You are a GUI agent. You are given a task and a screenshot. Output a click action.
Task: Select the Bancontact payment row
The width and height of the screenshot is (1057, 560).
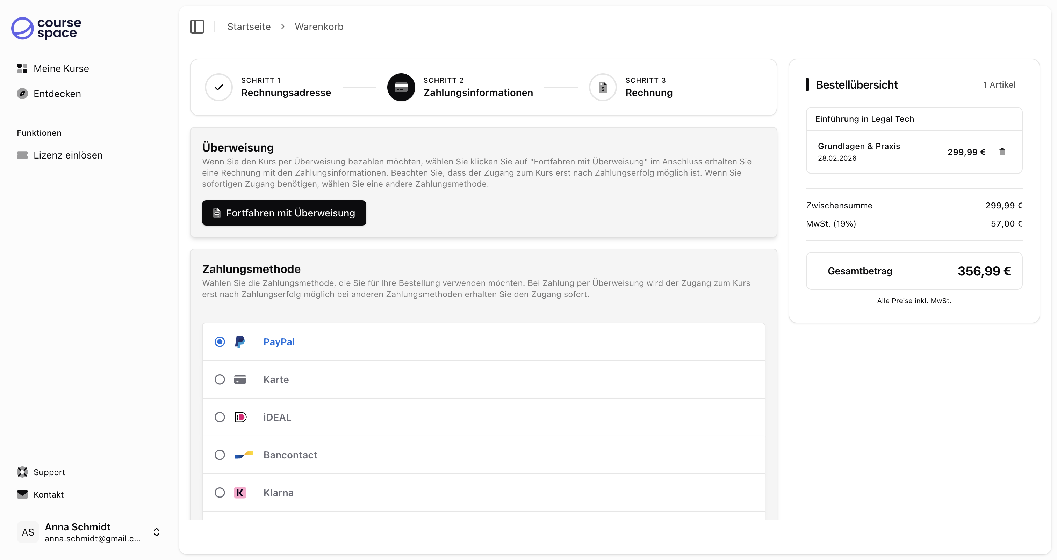pyautogui.click(x=483, y=455)
